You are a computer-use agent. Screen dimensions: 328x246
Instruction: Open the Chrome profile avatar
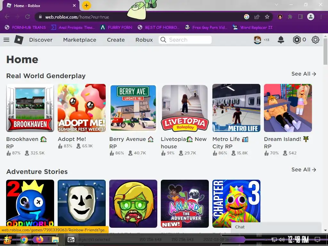pyautogui.click(x=311, y=17)
